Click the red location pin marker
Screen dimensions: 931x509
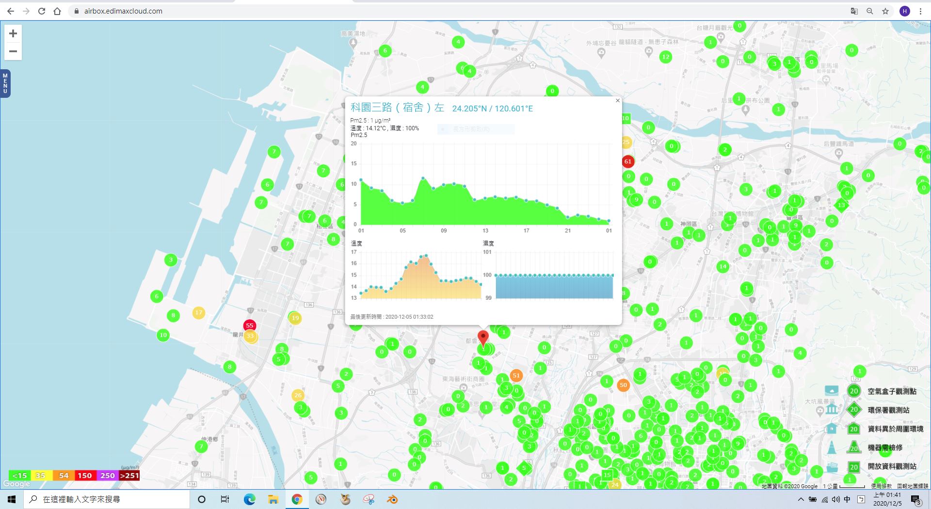click(x=483, y=338)
